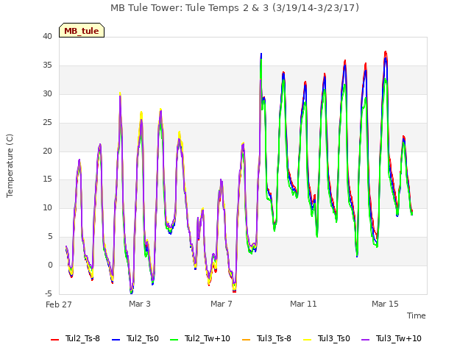Click the green Tul2_Tw+10 legend swatch
471x353 pixels.
174,340
